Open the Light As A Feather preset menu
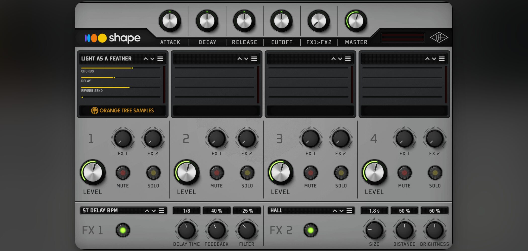This screenshot has width=528, height=251. tap(160, 59)
